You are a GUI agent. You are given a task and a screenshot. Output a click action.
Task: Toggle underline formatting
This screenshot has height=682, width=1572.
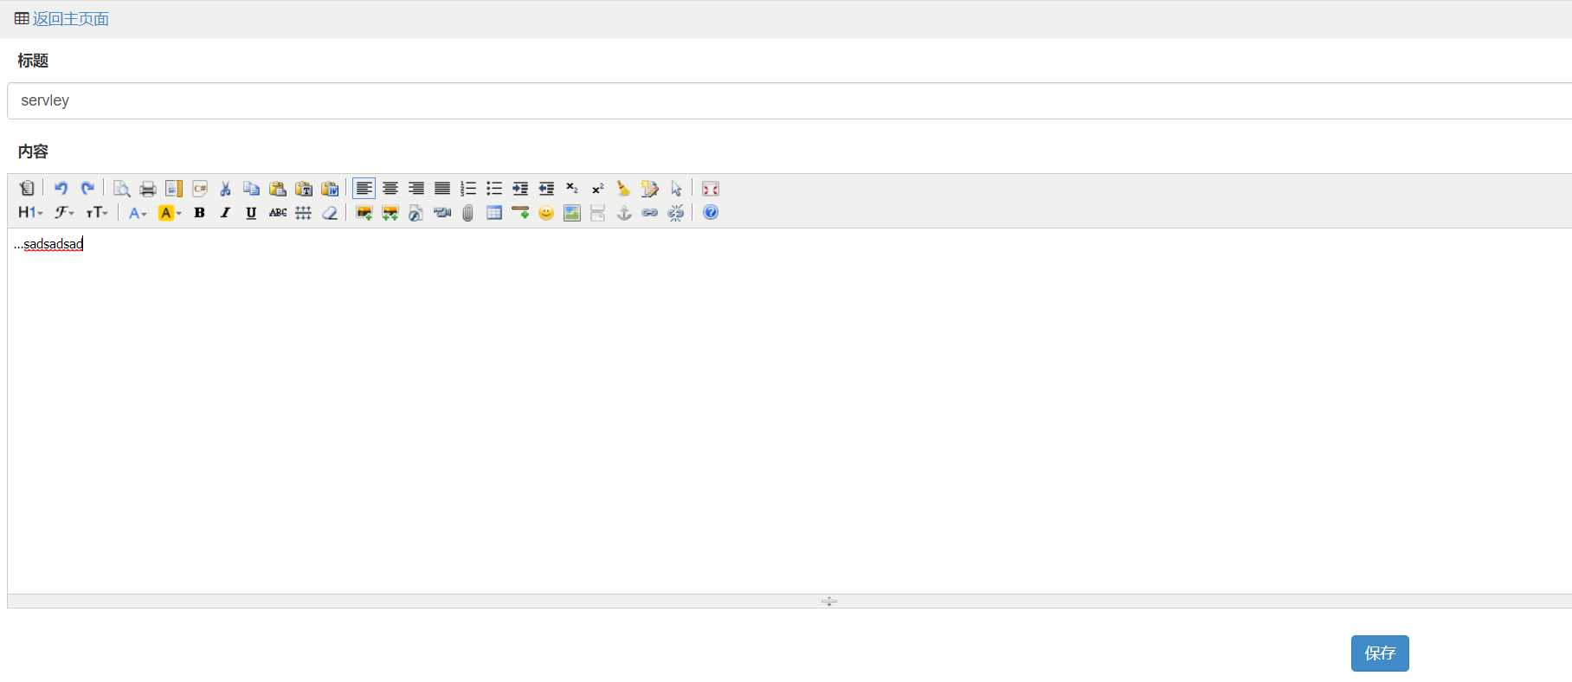tap(252, 212)
